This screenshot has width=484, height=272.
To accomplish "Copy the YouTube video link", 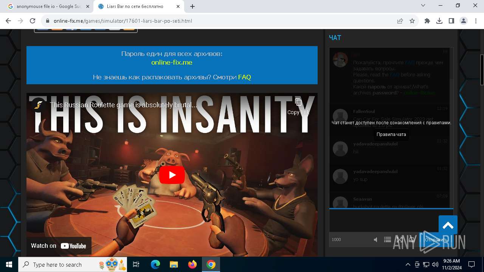I will (298, 106).
